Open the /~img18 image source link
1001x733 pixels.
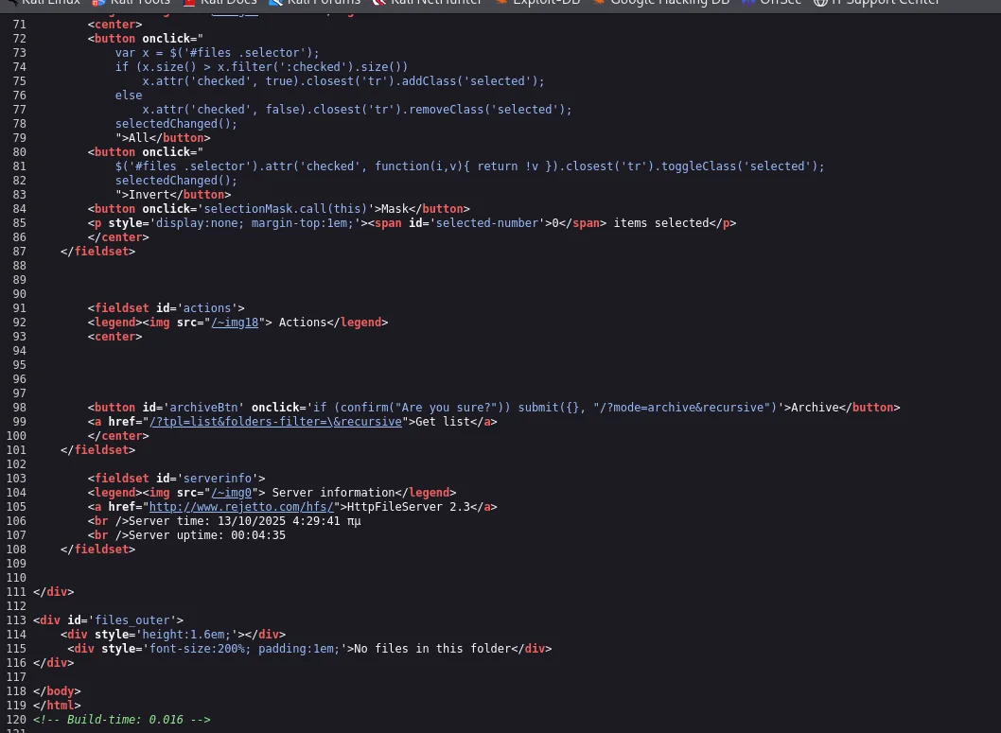(235, 323)
